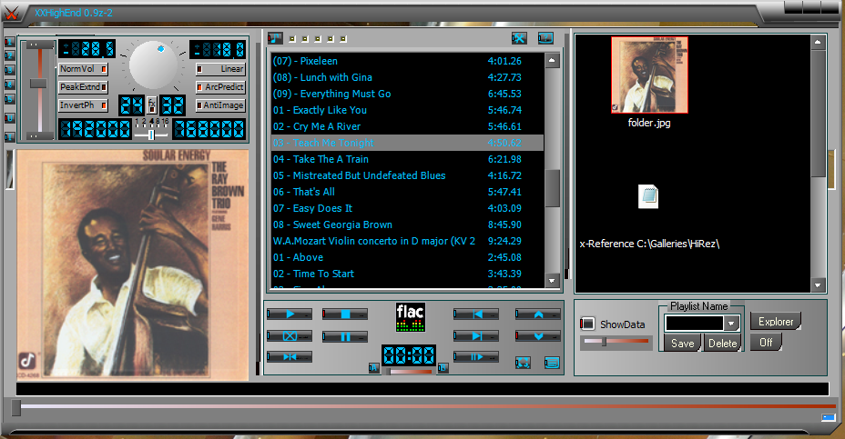Select track 04 - Take The A Train
The height and width of the screenshot is (439, 845).
coord(407,159)
